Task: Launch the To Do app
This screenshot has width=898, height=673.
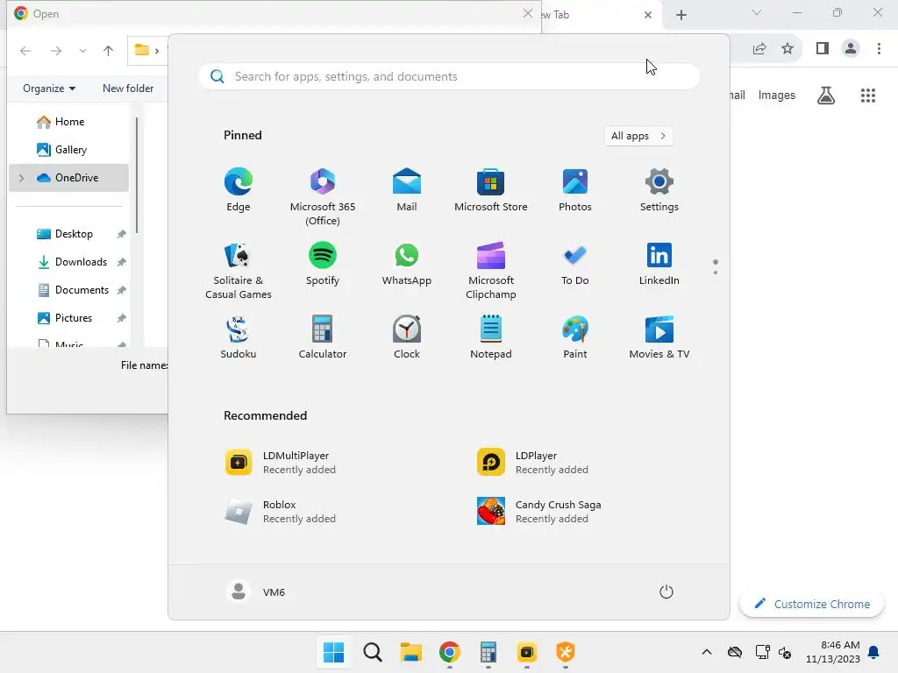Action: coord(575,264)
